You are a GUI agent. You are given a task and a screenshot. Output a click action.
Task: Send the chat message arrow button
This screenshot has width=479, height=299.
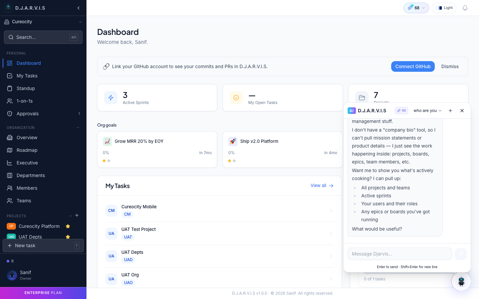(461, 254)
